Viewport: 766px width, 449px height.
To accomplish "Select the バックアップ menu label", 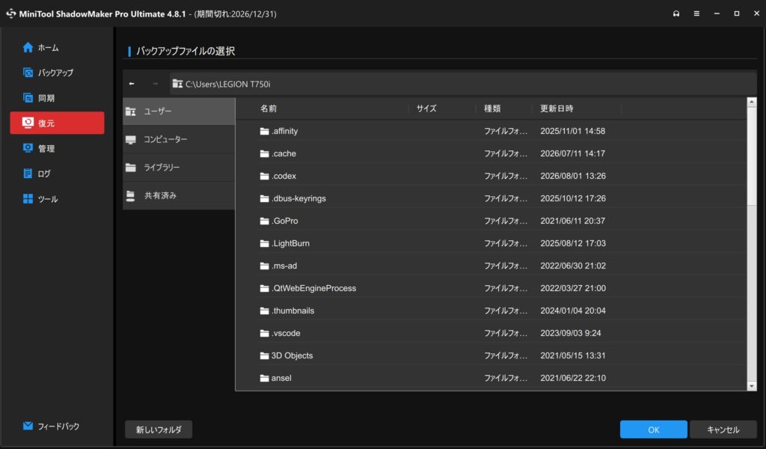I will click(55, 73).
